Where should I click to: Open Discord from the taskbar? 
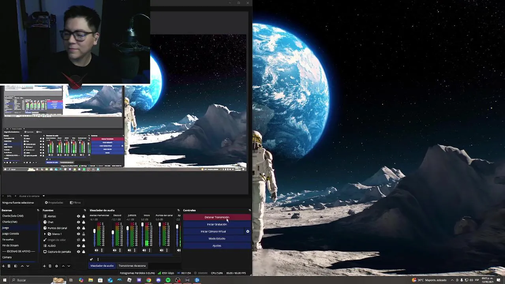coord(158,280)
